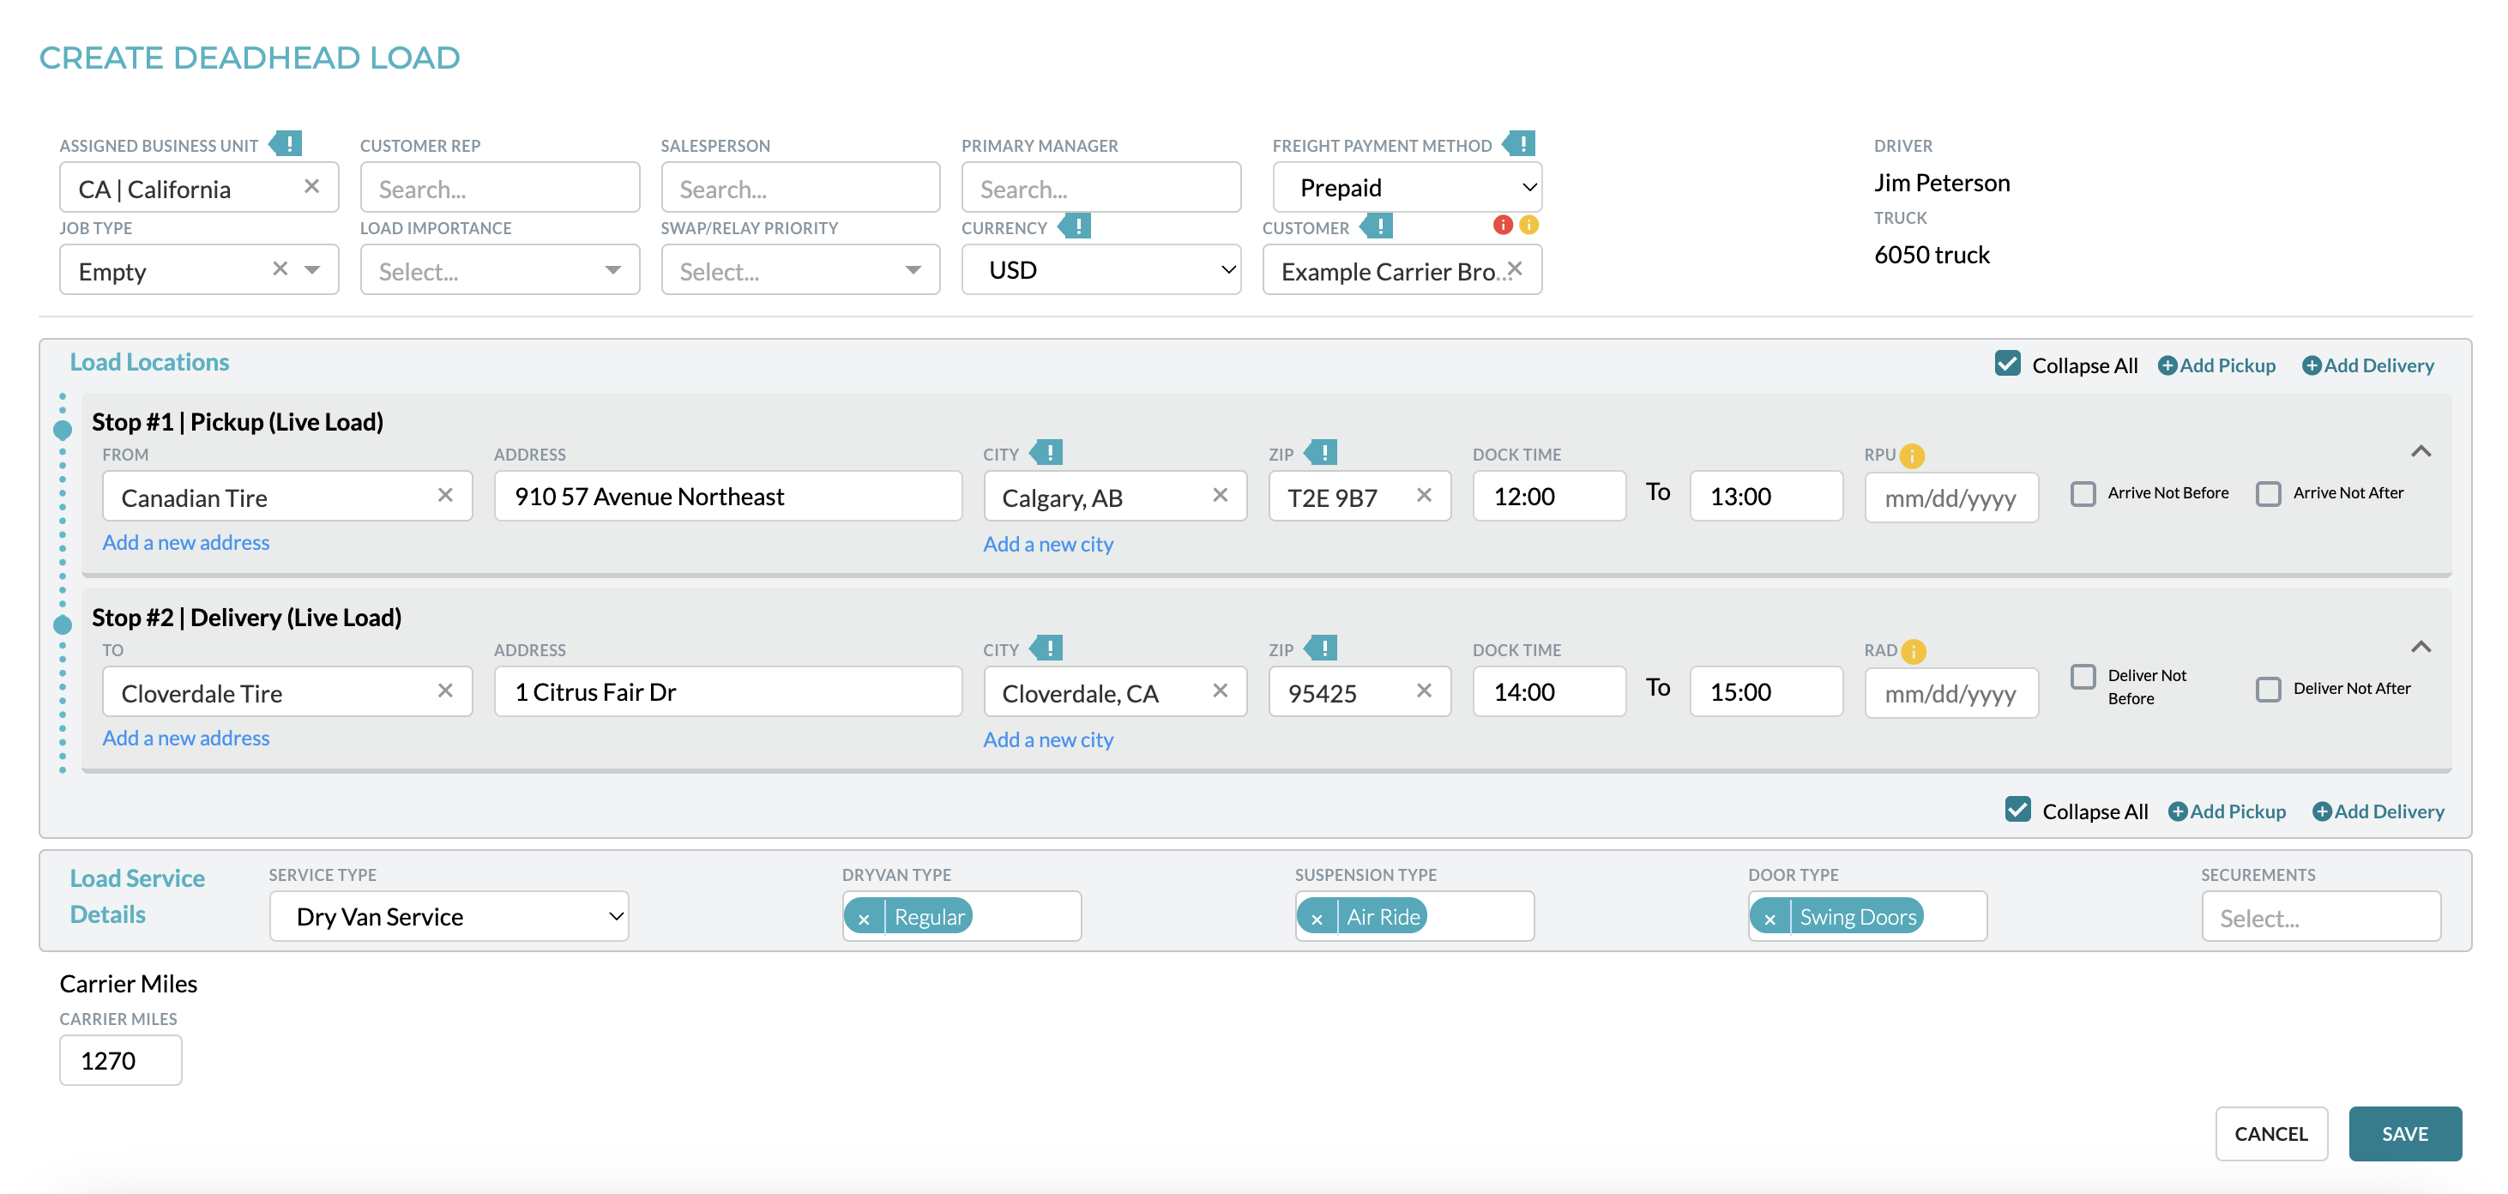Click Stop #1 dock time 12:00 field
2508x1194 pixels.
click(1548, 496)
